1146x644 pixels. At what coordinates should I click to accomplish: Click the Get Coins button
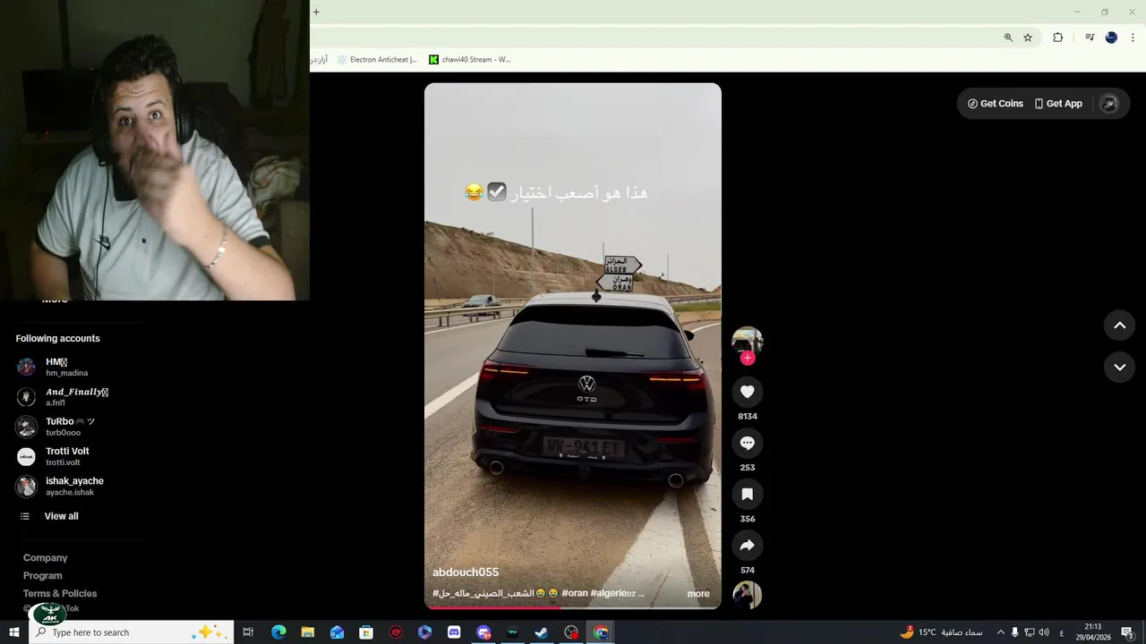point(996,104)
